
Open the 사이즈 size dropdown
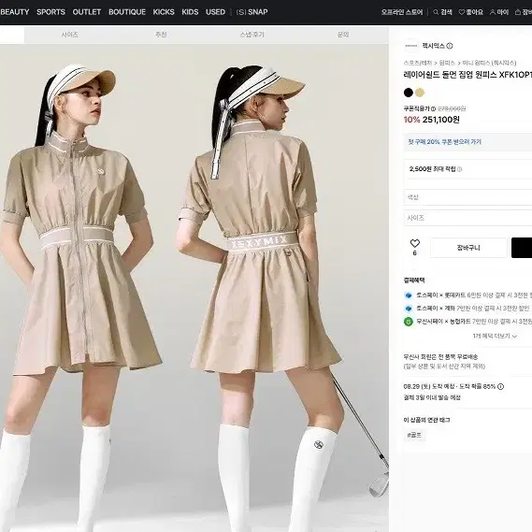point(467,218)
